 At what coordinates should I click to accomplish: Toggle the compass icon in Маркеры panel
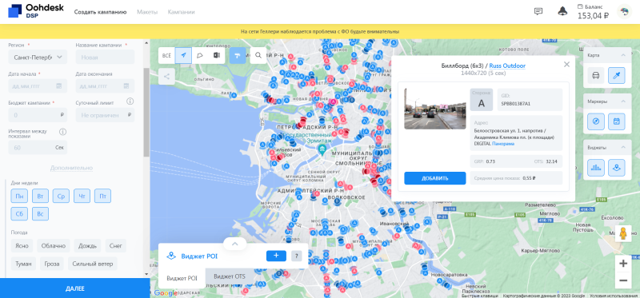click(x=595, y=121)
